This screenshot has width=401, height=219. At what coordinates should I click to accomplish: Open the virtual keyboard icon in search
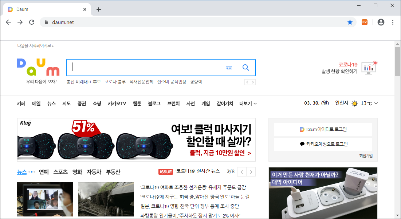pyautogui.click(x=229, y=68)
